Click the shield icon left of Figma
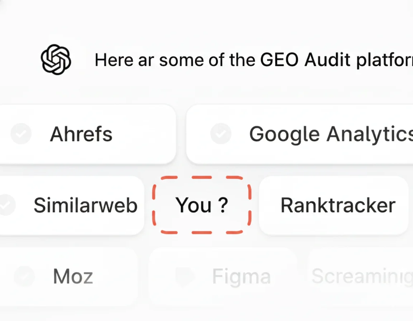 tap(185, 277)
